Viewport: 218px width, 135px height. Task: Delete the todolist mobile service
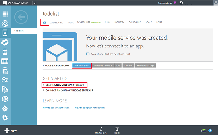pyautogui.click(x=117, y=131)
